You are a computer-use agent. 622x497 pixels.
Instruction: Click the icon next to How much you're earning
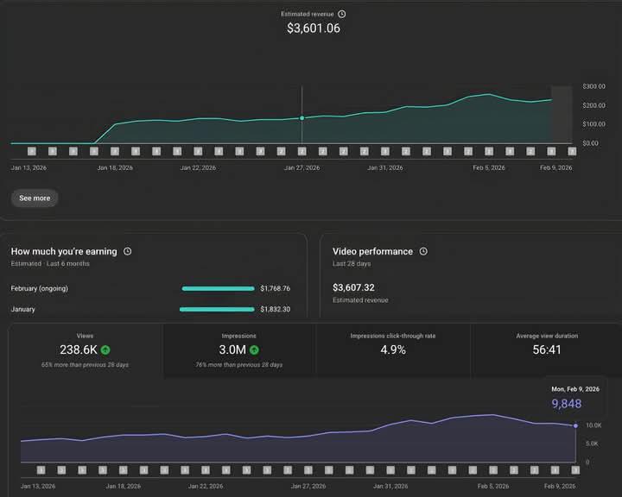point(128,251)
